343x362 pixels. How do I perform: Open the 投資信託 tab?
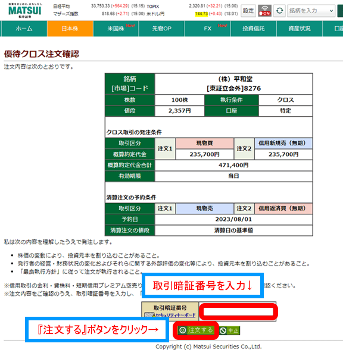coord(254,29)
